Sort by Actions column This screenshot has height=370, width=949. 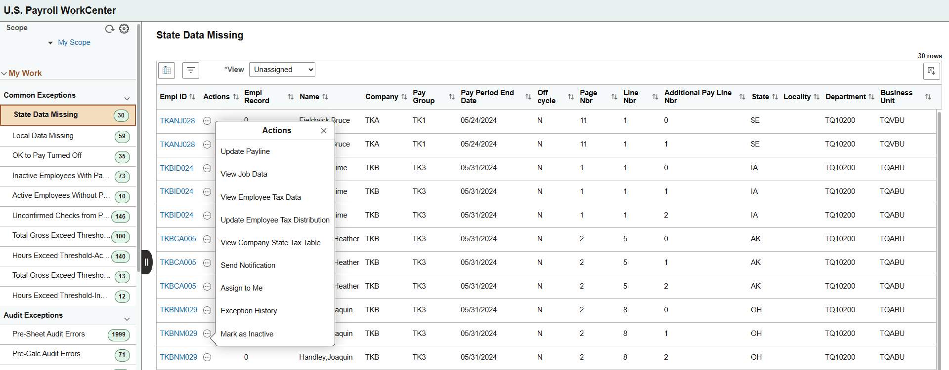236,97
